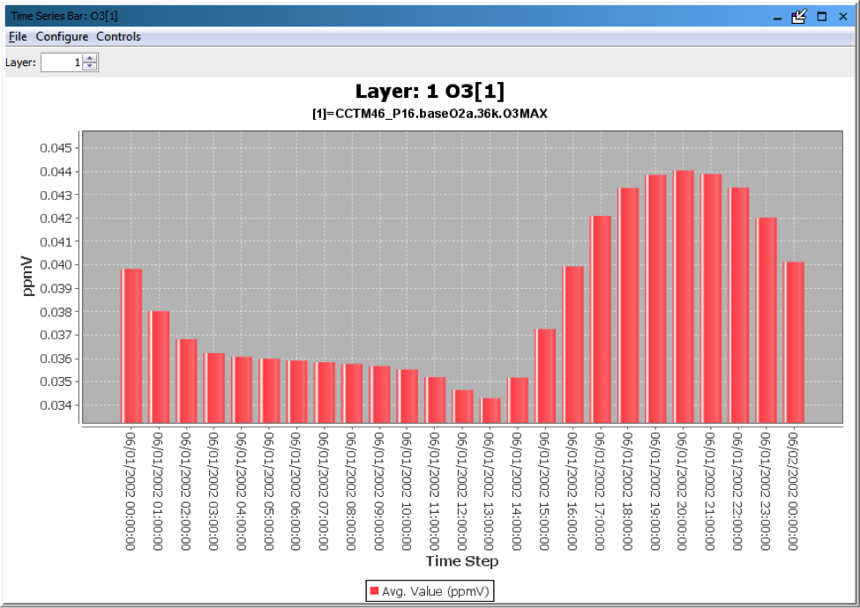The width and height of the screenshot is (860, 608).
Task: Click the detach window icon in the title bar
Action: 799,17
